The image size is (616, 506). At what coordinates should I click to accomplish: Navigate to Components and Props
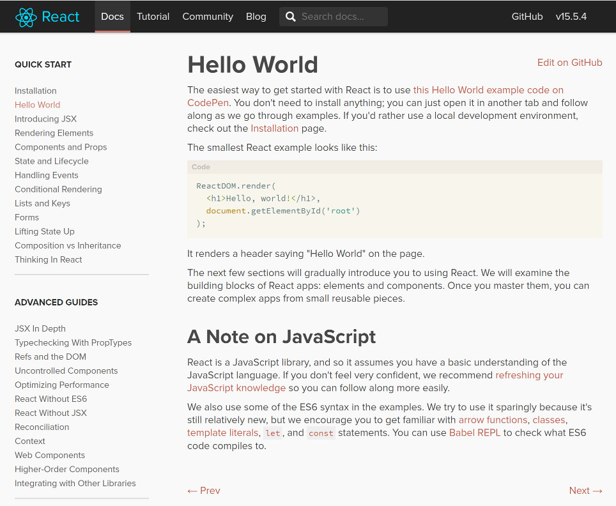point(61,148)
